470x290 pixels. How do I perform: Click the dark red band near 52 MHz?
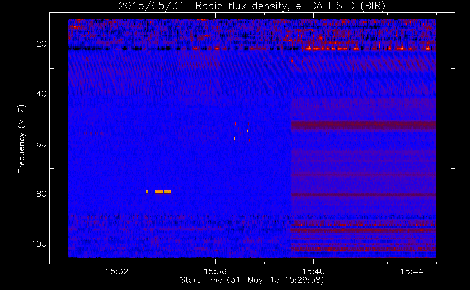coord(364,125)
